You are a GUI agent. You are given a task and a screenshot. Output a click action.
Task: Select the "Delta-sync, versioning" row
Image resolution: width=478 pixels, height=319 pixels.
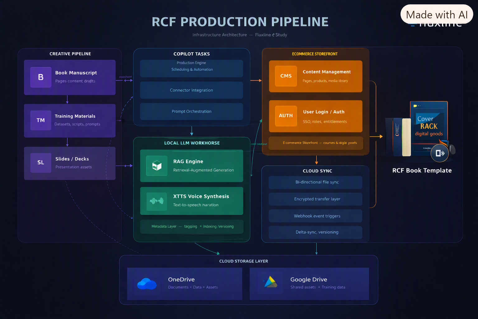pyautogui.click(x=316, y=232)
